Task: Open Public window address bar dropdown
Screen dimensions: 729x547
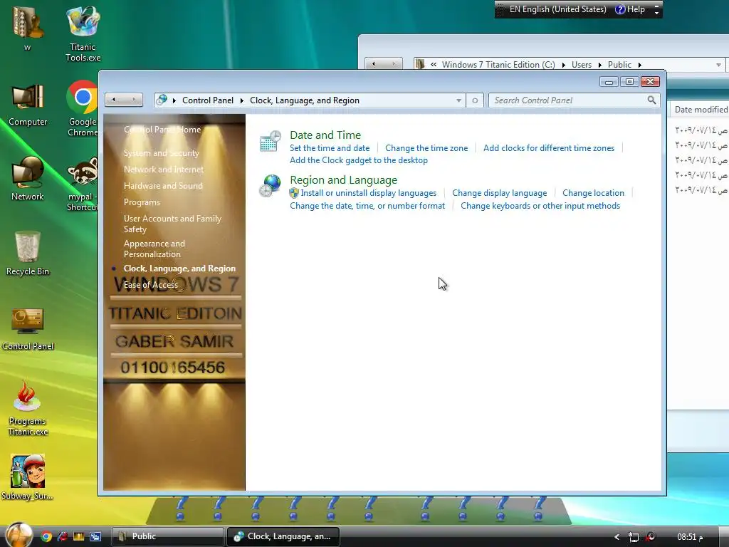Action: [718, 65]
